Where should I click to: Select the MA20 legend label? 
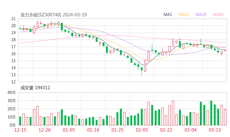click(201, 15)
